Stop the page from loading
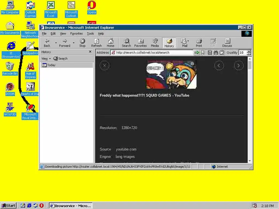The height and width of the screenshot is (209, 279). click(82, 43)
